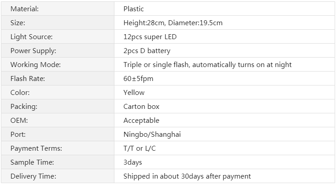
Task: Click the Size label cell
Action: point(58,22)
